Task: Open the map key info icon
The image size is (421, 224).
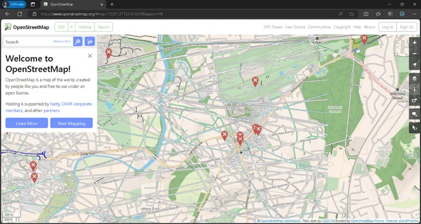Action: pyautogui.click(x=415, y=89)
